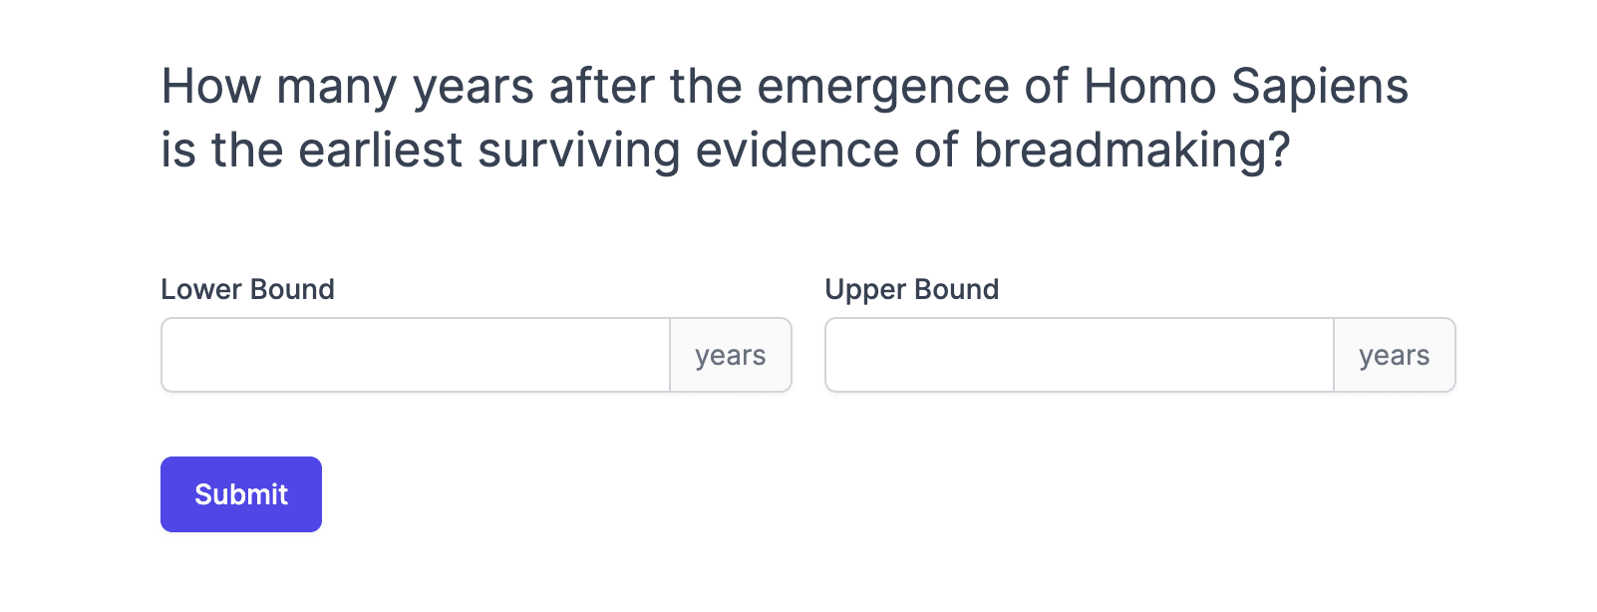Click the years suffix of Lower Bound

coord(731,355)
